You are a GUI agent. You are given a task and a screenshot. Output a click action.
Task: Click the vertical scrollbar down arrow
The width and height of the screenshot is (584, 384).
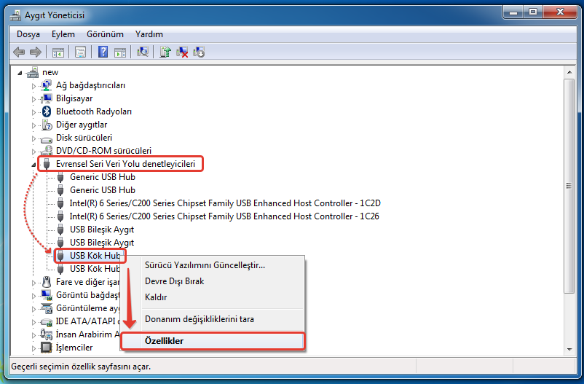pyautogui.click(x=569, y=350)
